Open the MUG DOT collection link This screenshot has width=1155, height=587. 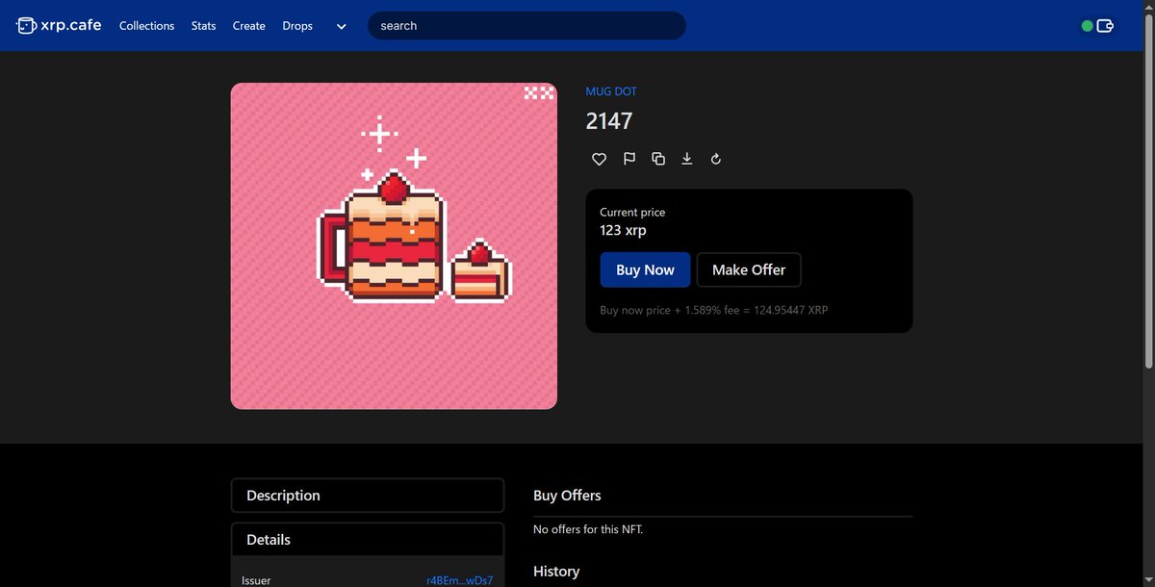pos(611,90)
